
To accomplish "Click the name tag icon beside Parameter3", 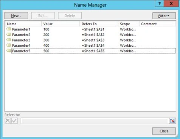I will pos(9,40).
